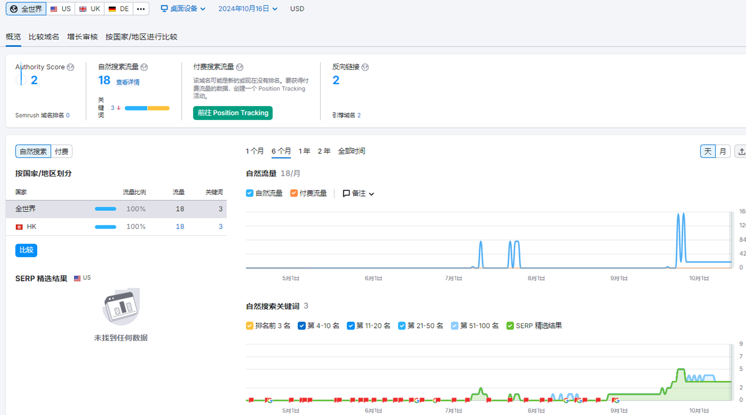Image resolution: width=746 pixels, height=415 pixels.
Task: Open the three-dots more countries menu
Action: [x=141, y=9]
